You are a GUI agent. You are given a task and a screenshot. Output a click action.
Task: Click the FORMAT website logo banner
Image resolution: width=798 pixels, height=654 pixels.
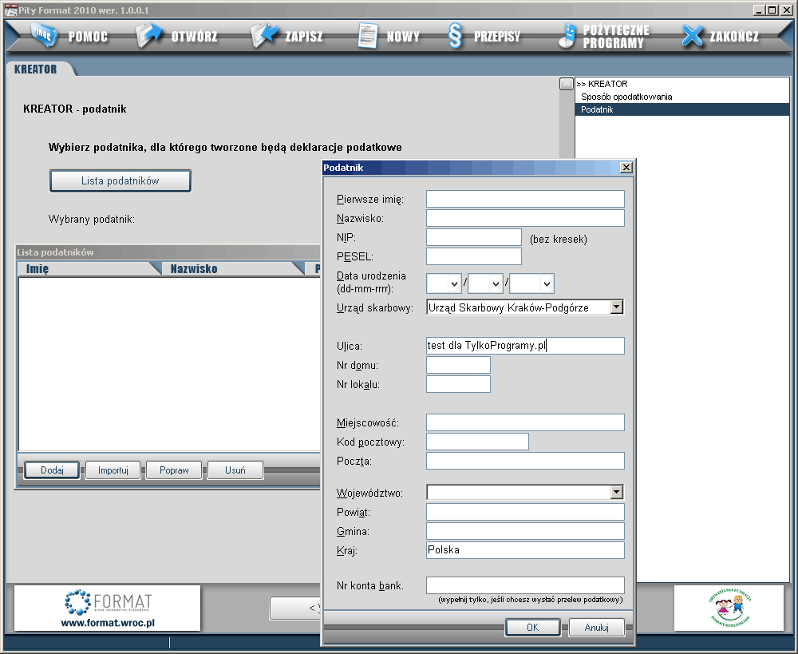point(108,608)
